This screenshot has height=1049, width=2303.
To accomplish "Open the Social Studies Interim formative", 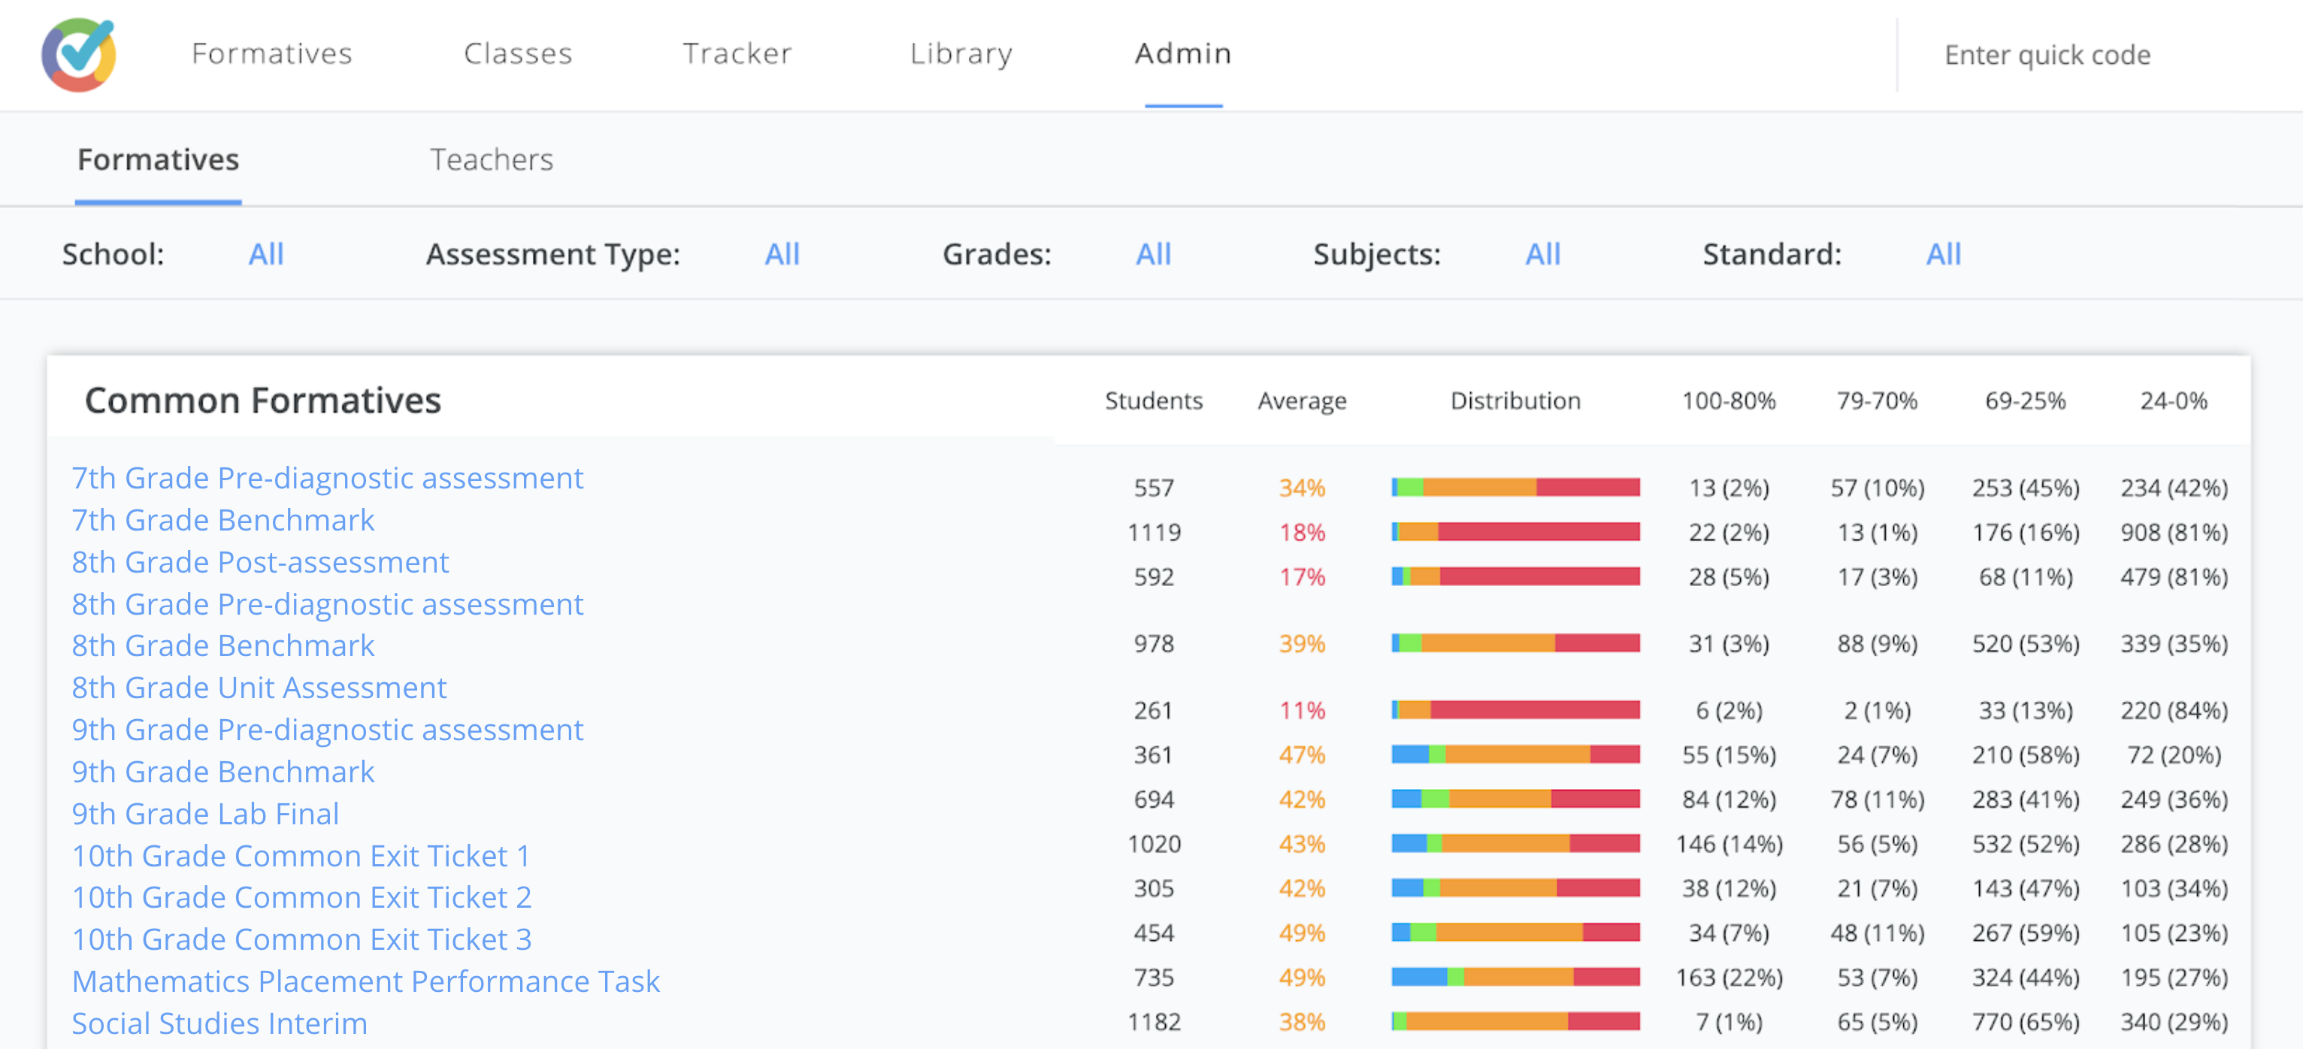I will [219, 1023].
